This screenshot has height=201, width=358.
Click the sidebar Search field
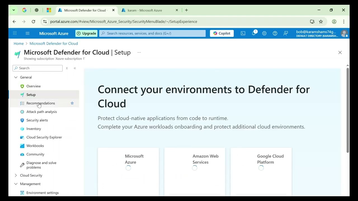(x=37, y=68)
